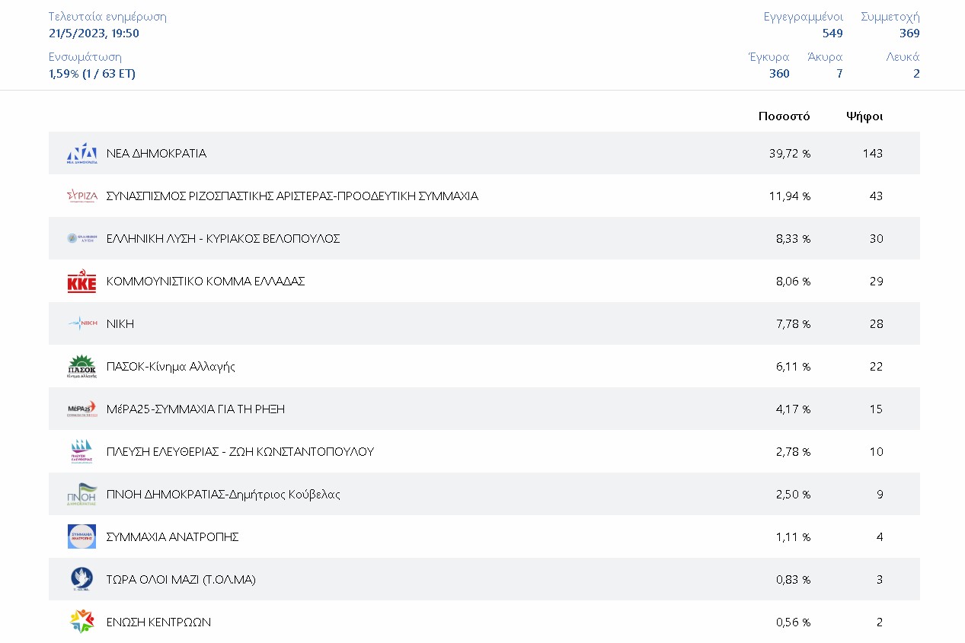
Task: Select the ΠΑΣΟΚ-Κίνημα Αλλαγής party name
Action: pos(171,367)
